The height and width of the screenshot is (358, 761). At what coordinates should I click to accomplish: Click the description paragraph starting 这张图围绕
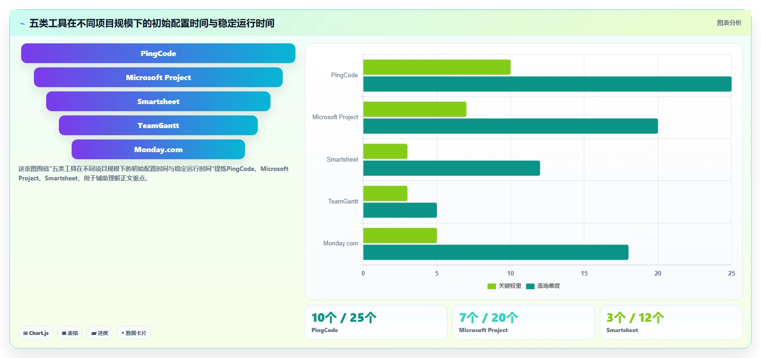pyautogui.click(x=154, y=173)
